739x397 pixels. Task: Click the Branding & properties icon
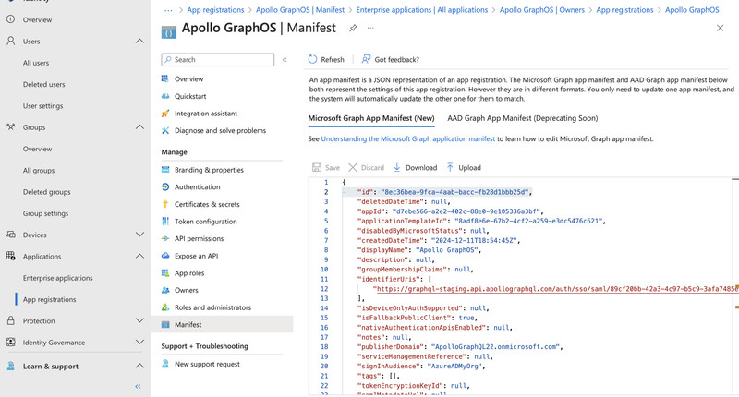click(165, 170)
